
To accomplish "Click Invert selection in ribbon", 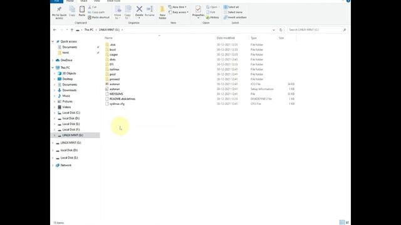I will click(x=235, y=17).
